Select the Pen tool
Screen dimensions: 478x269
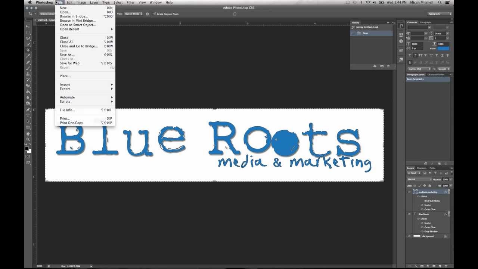(x=28, y=109)
